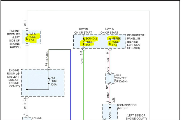Screen dimensions: 182x120
Task: Click the ALT 120A fuse symbol
Action: pyautogui.click(x=49, y=81)
